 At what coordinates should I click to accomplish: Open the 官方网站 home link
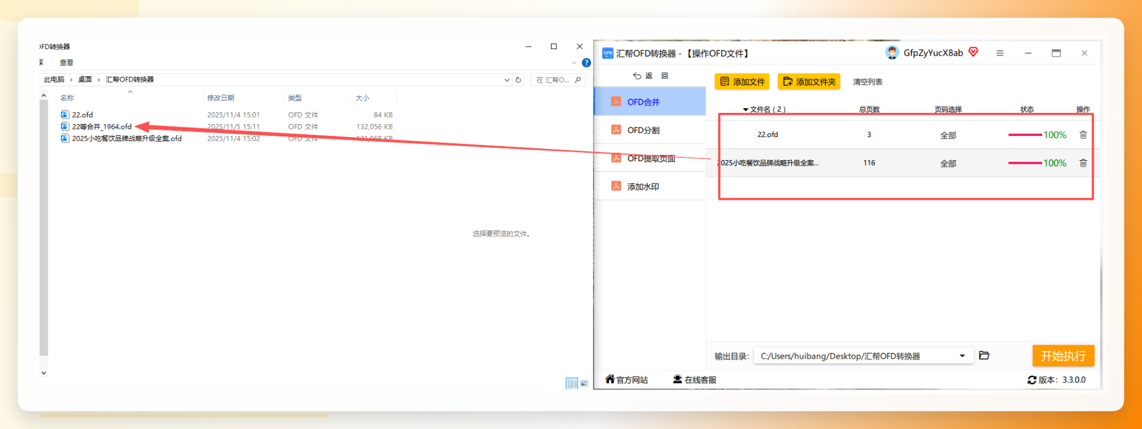pos(627,379)
